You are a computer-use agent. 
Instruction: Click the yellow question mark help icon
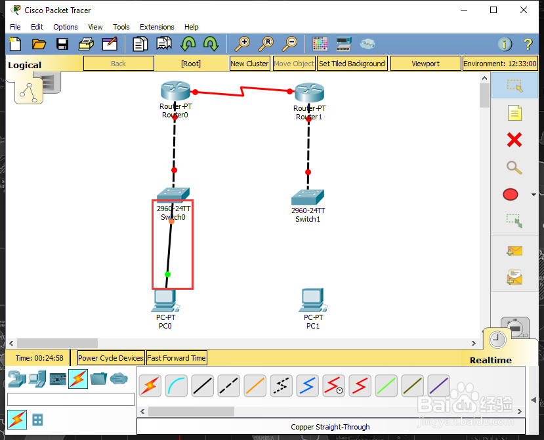coord(528,44)
